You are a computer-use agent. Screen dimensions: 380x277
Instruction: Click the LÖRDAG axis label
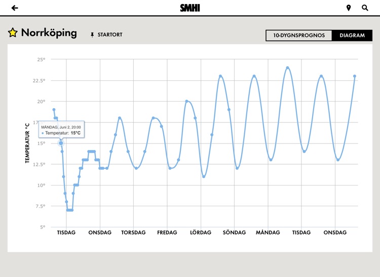(x=201, y=233)
